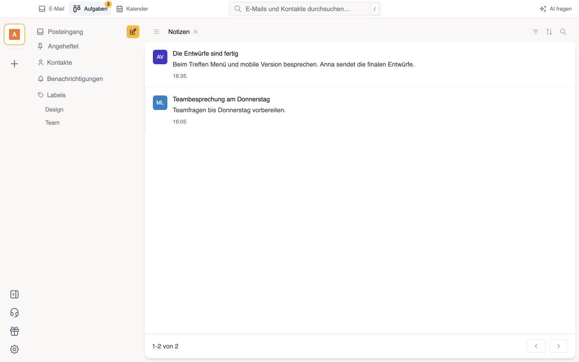Open the Kalender tab
The width and height of the screenshot is (579, 362).
[132, 9]
